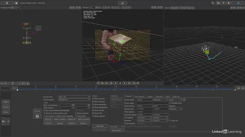The image size is (245, 137).
Task: Switch to the Camera tab
Action: [129, 96]
